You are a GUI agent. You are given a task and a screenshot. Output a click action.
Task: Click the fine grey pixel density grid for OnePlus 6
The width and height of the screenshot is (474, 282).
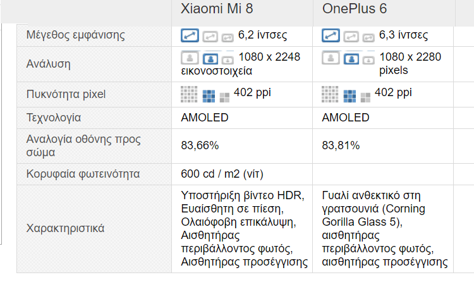tap(330, 94)
